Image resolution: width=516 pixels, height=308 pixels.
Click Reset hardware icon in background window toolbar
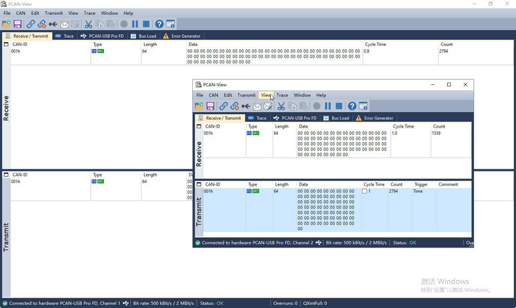point(53,24)
